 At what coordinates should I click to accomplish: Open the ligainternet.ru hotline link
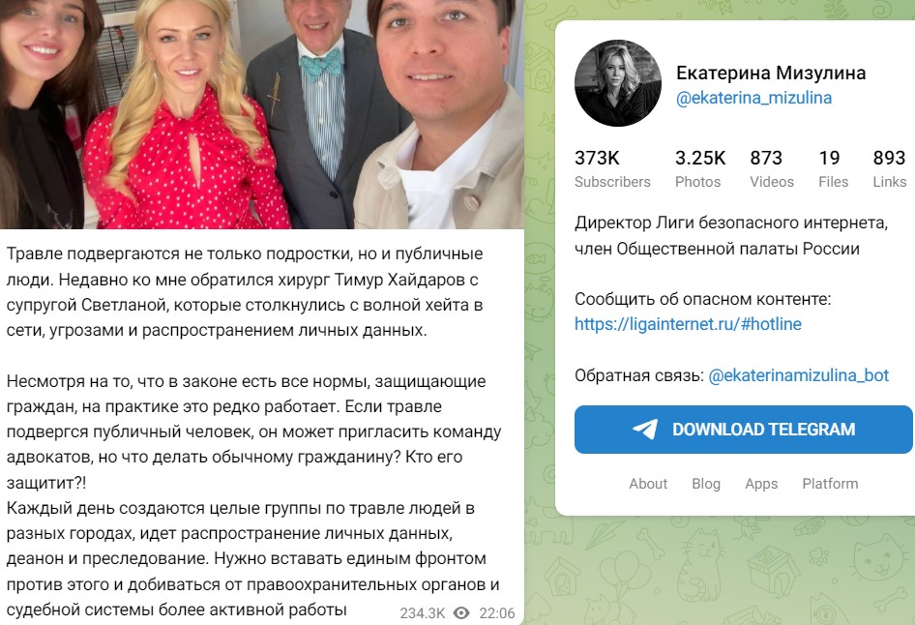pos(688,324)
